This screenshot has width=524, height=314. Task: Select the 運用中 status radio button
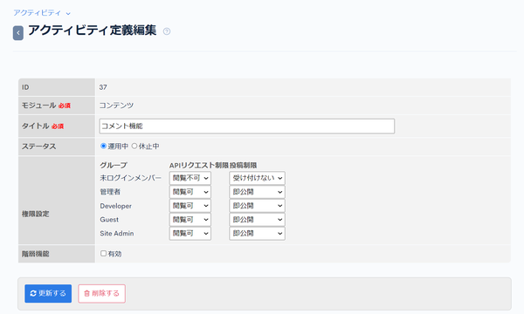pos(103,146)
